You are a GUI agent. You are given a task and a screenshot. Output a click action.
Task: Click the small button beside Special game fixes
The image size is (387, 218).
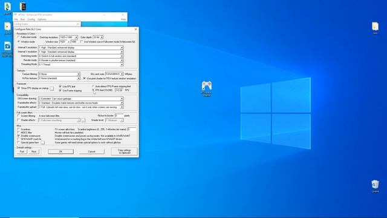(43, 143)
